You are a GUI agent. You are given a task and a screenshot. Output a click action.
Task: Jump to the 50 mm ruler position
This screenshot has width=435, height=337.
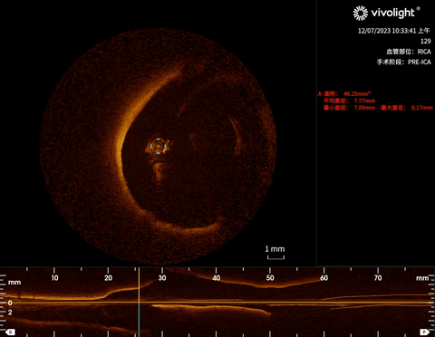tap(270, 277)
